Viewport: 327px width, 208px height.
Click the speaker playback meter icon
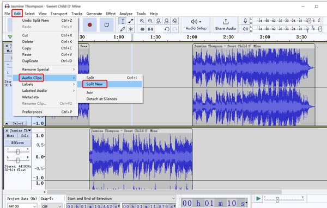tap(245, 29)
